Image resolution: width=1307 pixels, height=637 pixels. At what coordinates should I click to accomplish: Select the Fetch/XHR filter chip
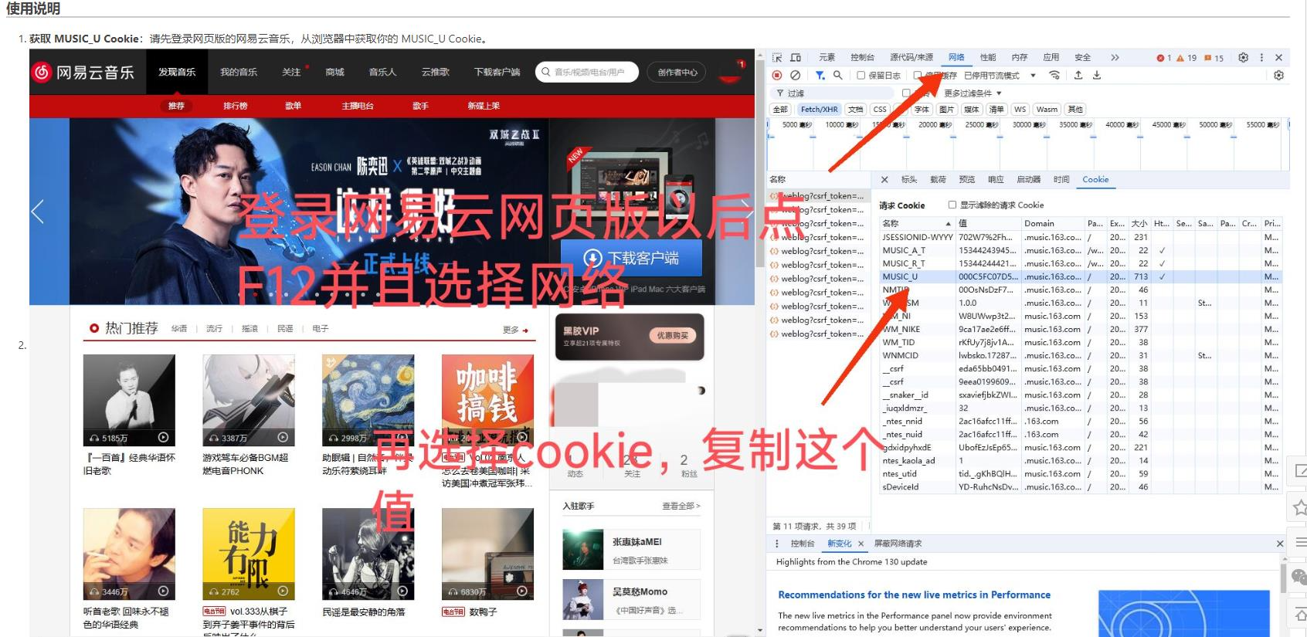tap(819, 109)
